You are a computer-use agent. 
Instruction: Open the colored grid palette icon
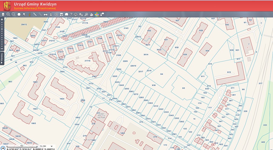click(97, 14)
